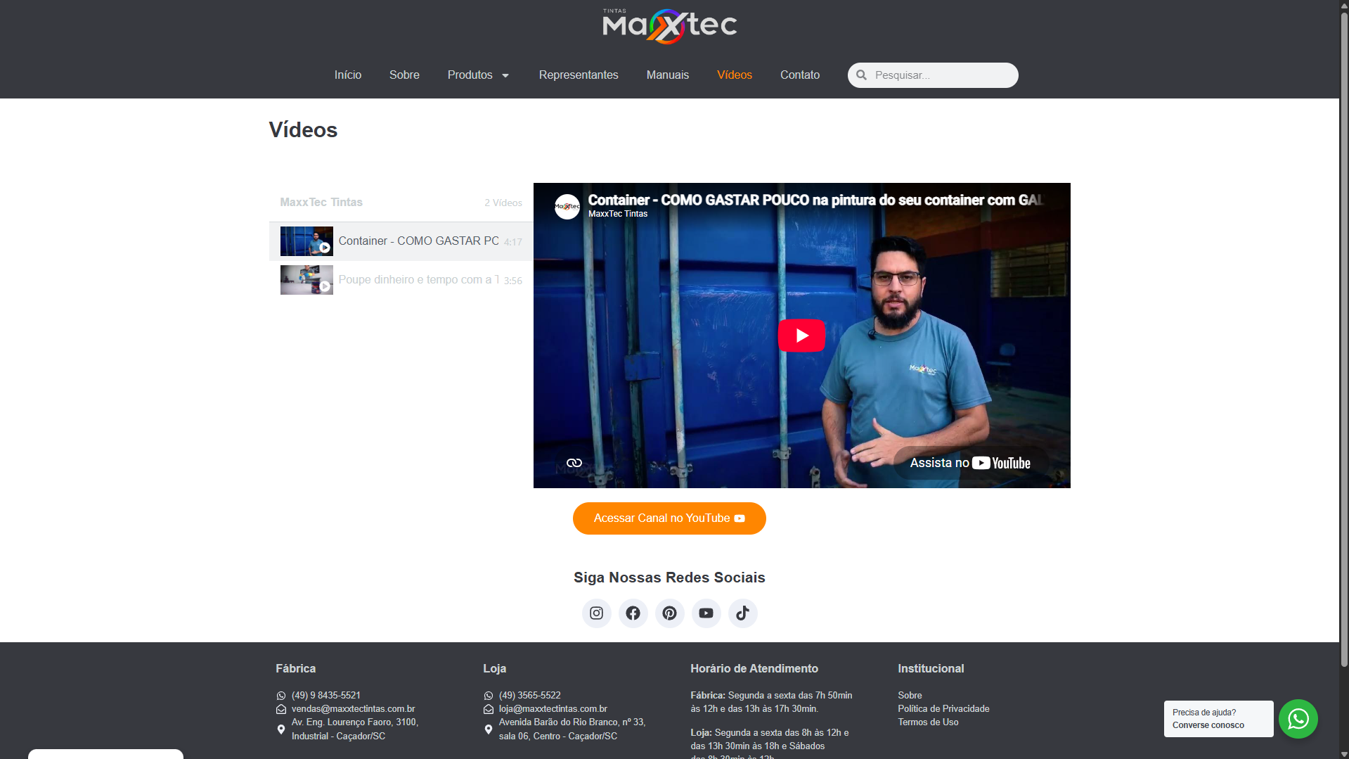This screenshot has height=759, width=1349.
Task: Click the Container - COMO GASTAR playlist title
Action: tap(418, 241)
